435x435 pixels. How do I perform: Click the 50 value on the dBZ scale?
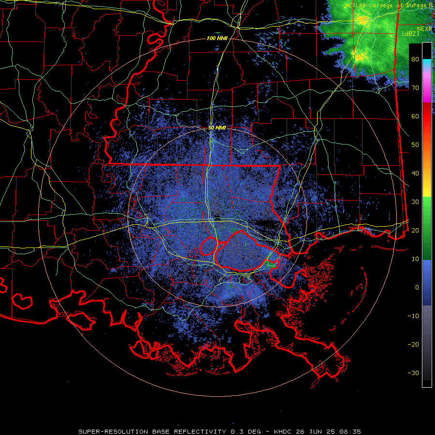click(x=415, y=145)
